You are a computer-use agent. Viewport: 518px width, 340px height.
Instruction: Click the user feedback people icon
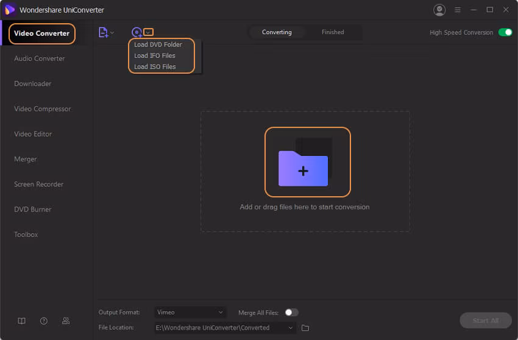tap(66, 321)
